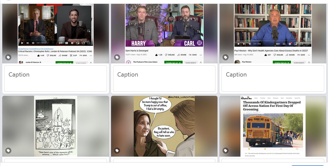
Task: Add a caption under the Critical Racists photo
Action: tap(56, 79)
